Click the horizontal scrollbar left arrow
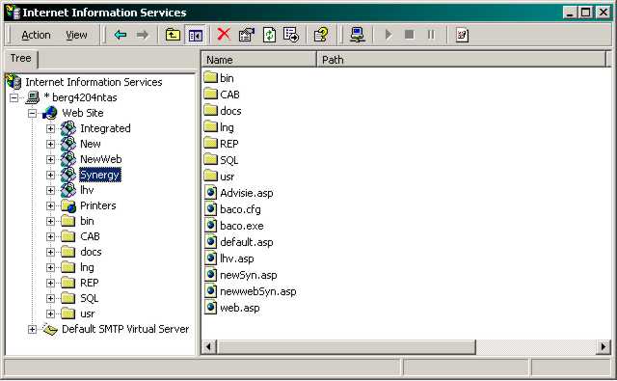The width and height of the screenshot is (617, 381). tap(209, 347)
